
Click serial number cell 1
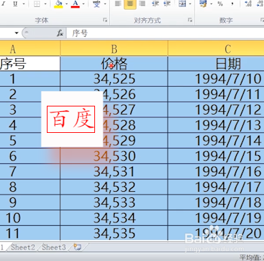click(x=30, y=79)
